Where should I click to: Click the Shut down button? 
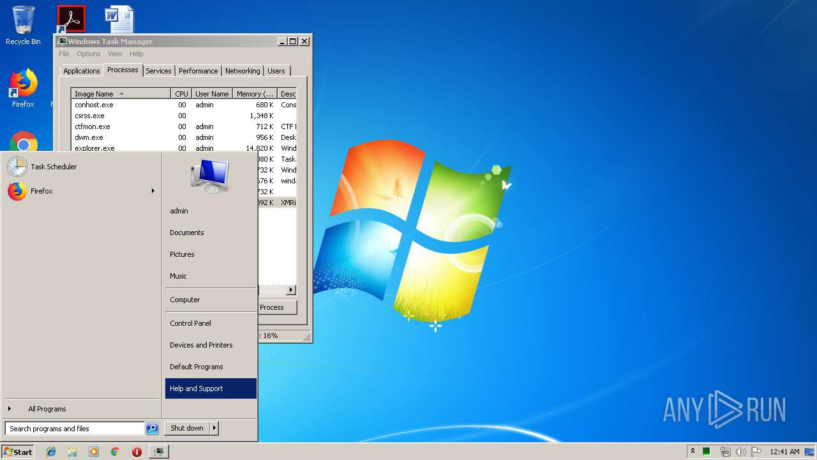tap(187, 428)
